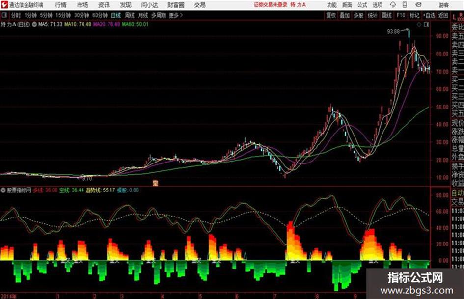Click the 操盘 0.00 indicator label
Viewport: 464px width, 299px height.
[x=128, y=190]
